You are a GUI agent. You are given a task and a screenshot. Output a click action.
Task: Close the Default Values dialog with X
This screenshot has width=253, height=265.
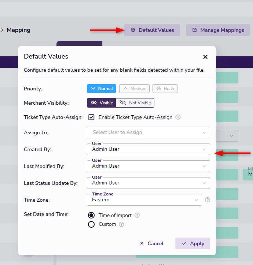coord(205,57)
